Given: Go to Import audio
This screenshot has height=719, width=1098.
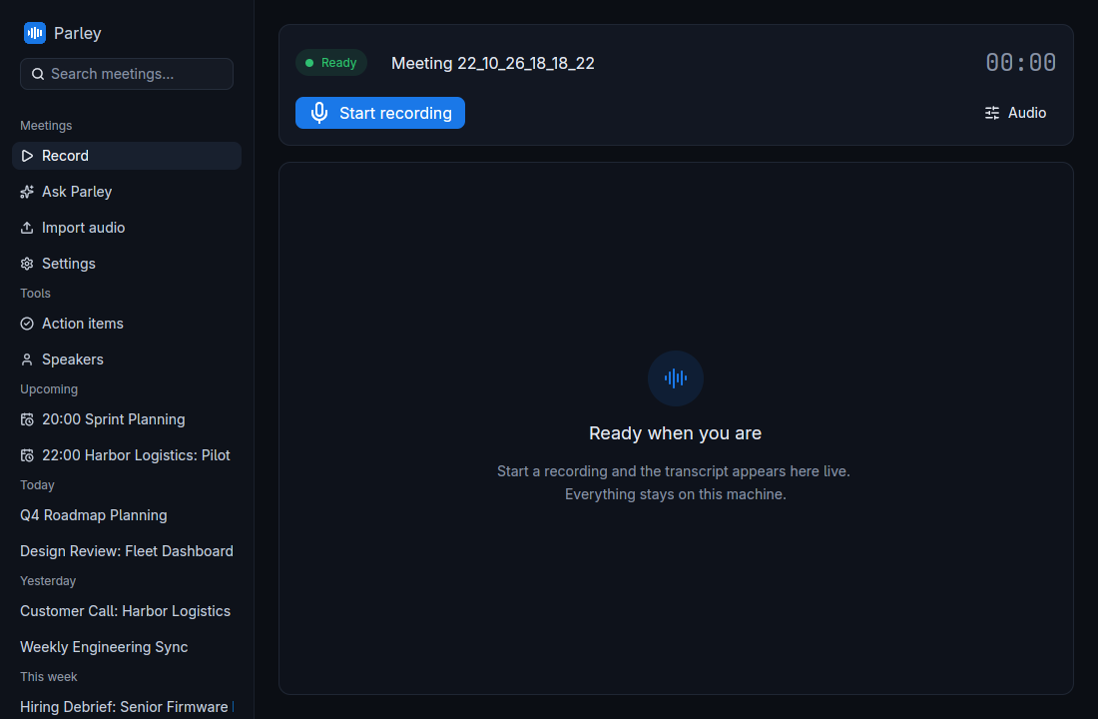Looking at the screenshot, I should pos(127,228).
